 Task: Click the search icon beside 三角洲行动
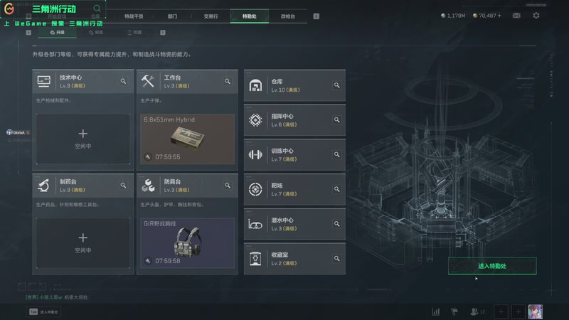point(97,9)
